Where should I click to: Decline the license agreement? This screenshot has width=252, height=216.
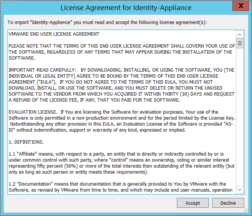[x=228, y=203]
